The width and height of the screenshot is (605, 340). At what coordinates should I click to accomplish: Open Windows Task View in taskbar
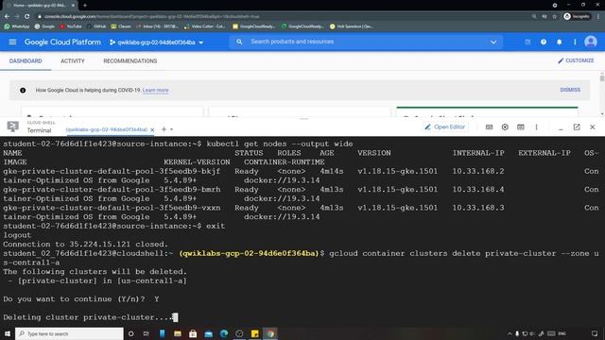point(146,333)
